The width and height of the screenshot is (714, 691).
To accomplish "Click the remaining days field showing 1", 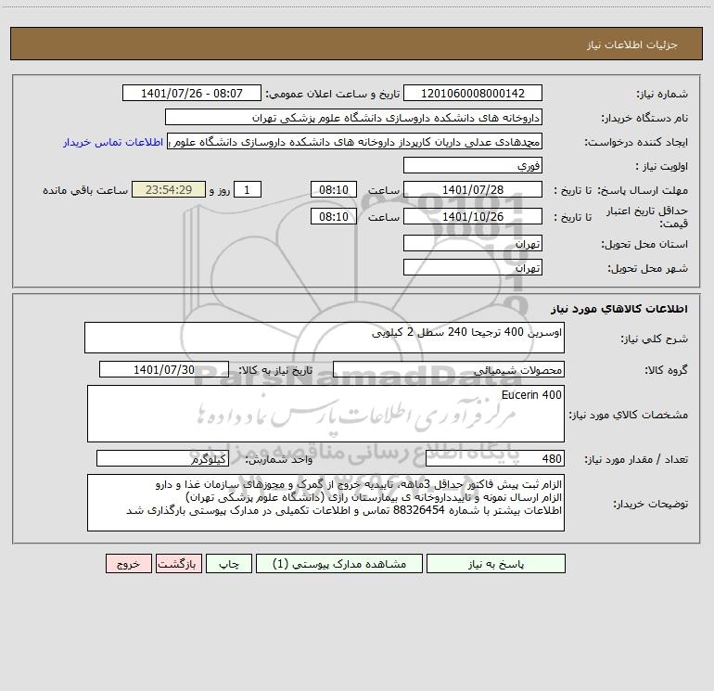I will (x=248, y=189).
